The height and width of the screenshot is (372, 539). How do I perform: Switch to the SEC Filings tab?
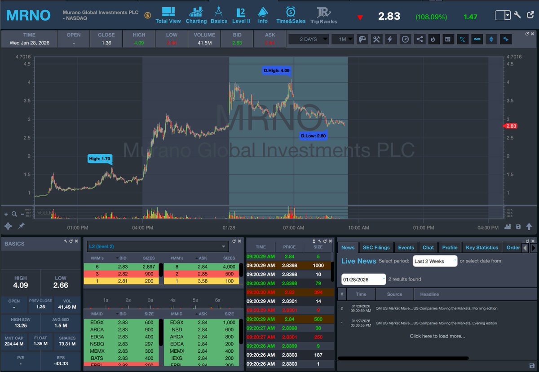(376, 247)
